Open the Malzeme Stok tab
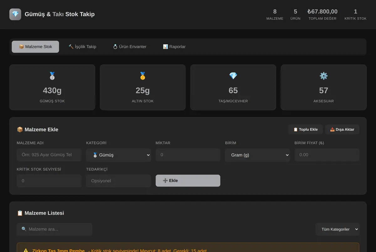Screen dimensions: 376x252 35,47
